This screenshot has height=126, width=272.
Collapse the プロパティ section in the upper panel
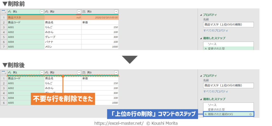pyautogui.click(x=201, y=15)
